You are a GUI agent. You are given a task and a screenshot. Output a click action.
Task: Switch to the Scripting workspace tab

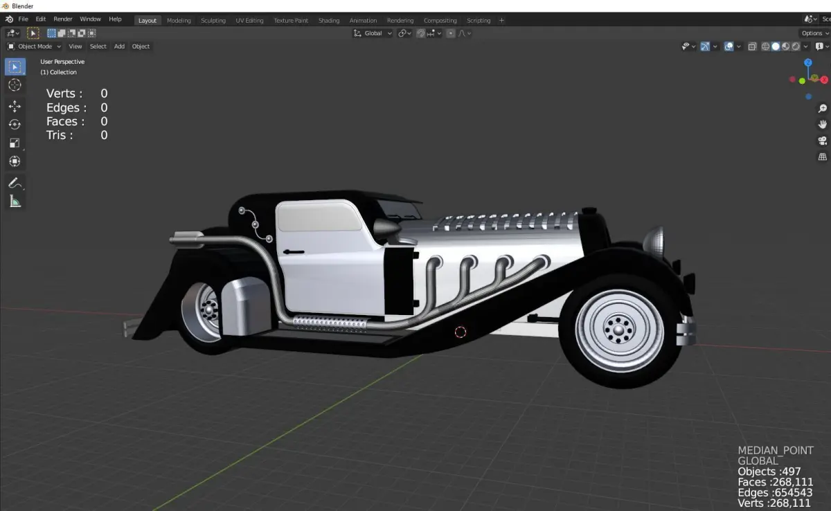pos(479,21)
